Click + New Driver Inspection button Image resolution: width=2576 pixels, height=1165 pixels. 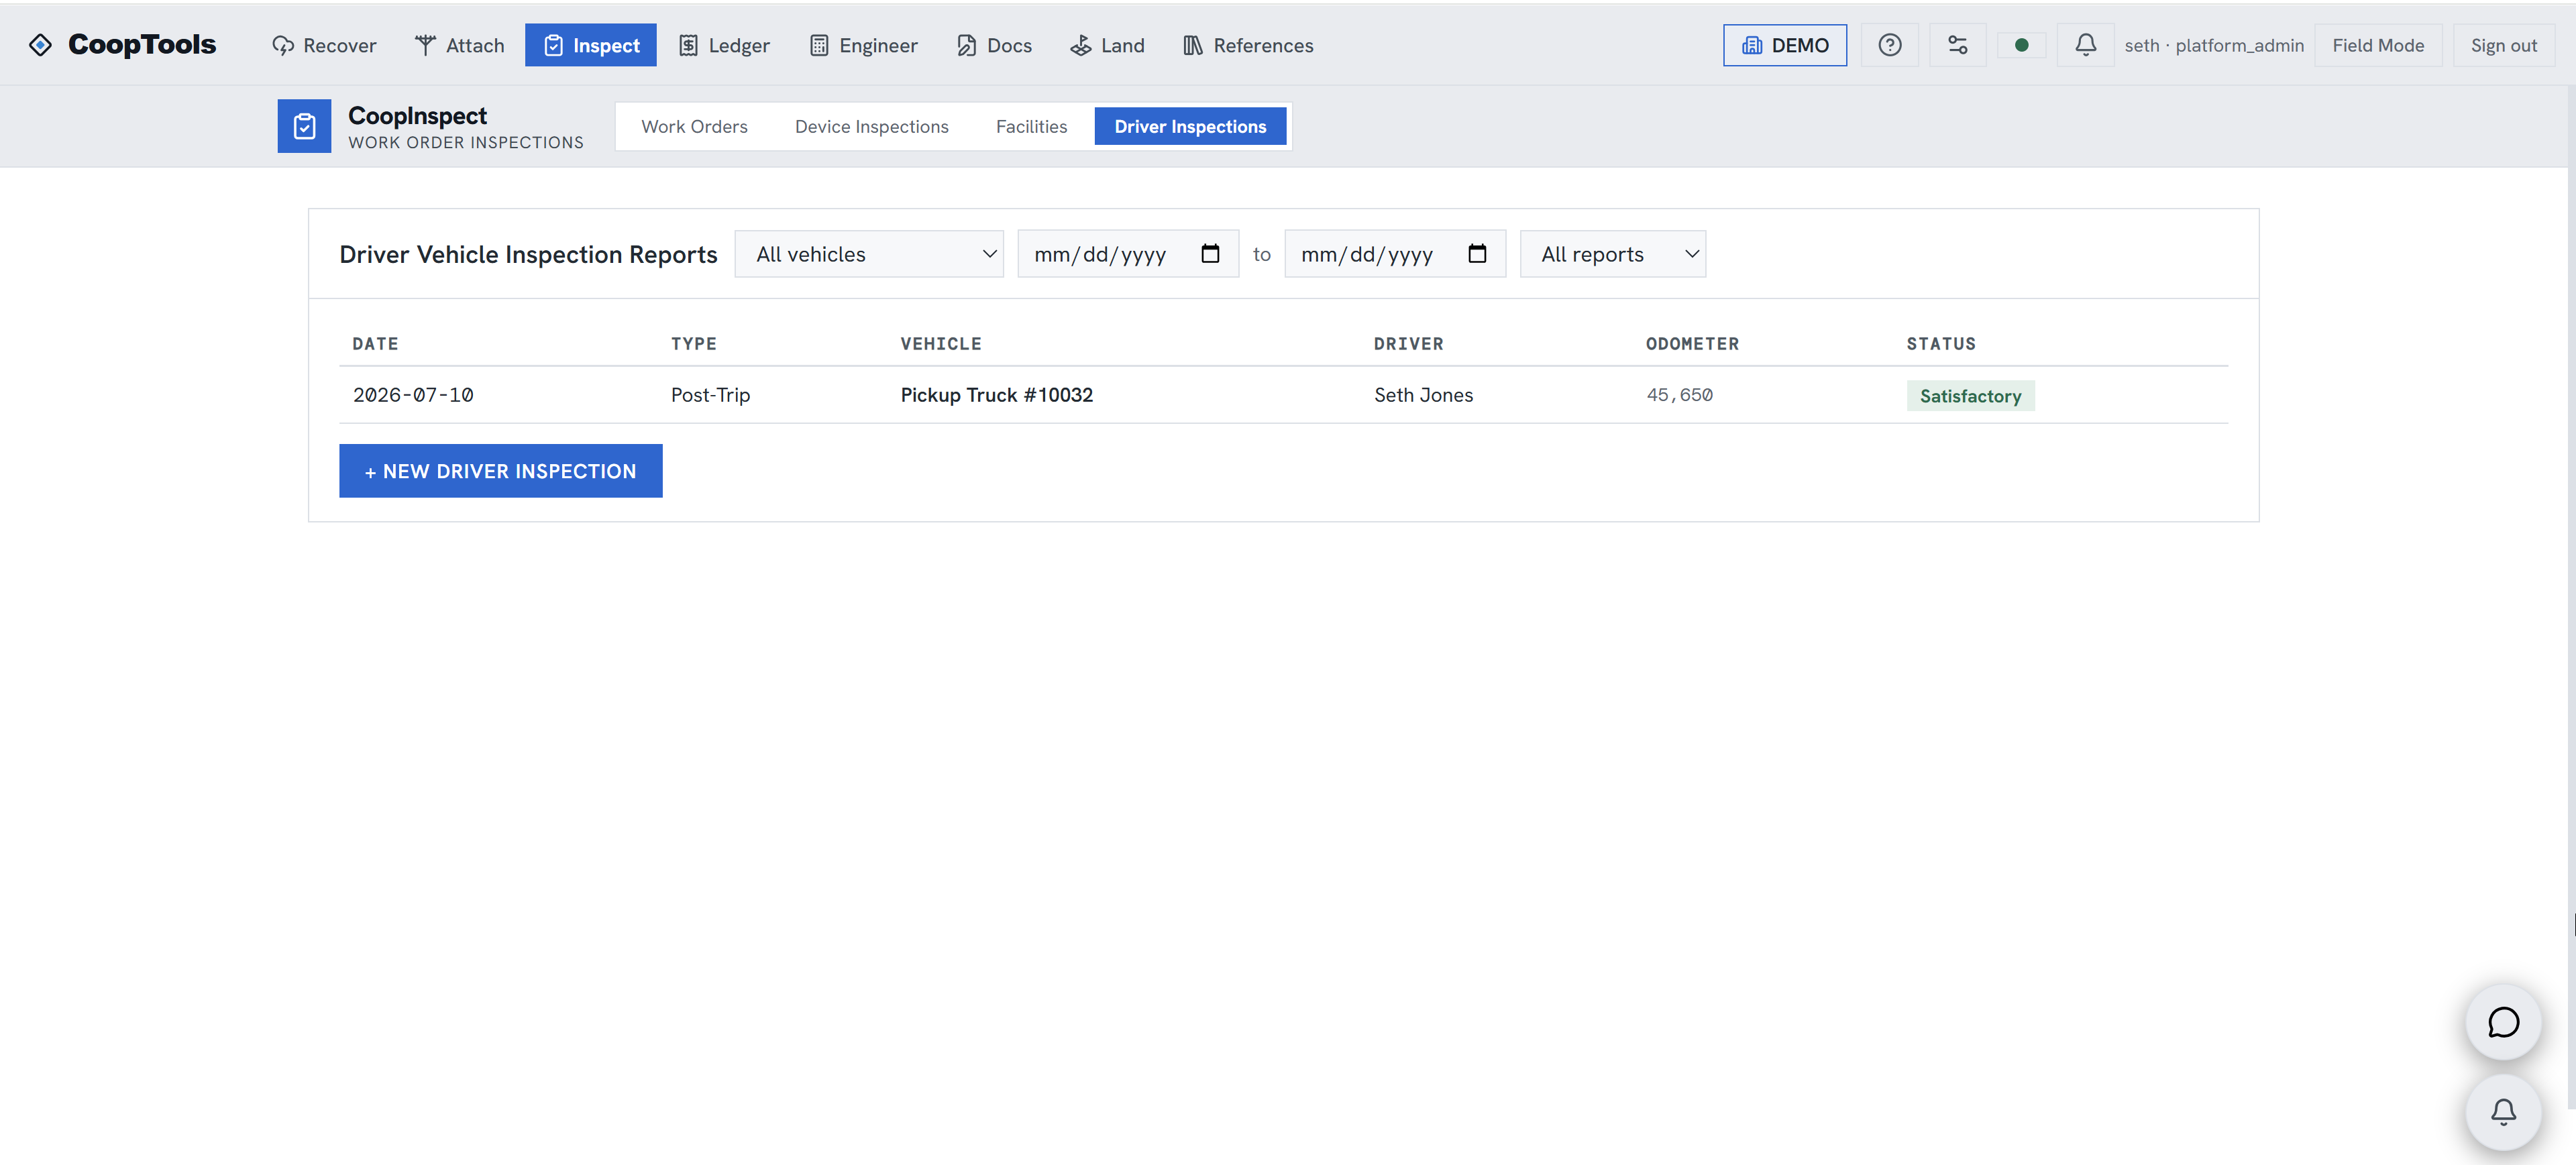(x=500, y=471)
